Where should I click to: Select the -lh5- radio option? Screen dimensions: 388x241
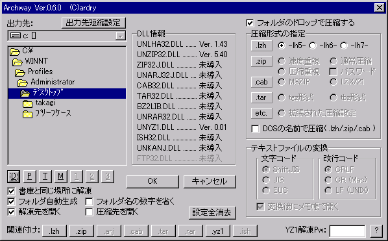(x=292, y=45)
